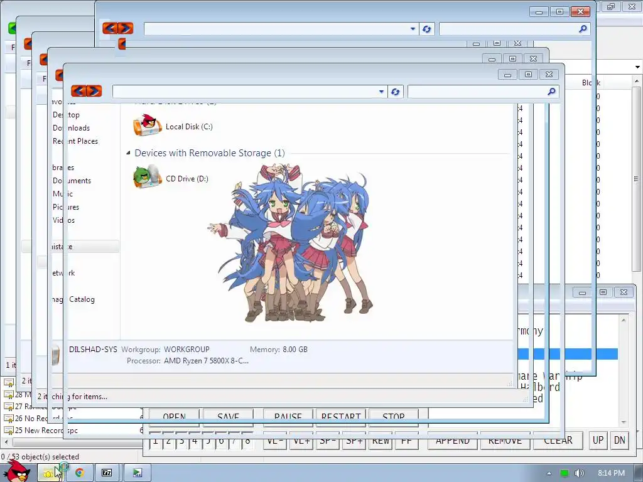The image size is (643, 482).
Task: Open the volume control in the system tray
Action: point(580,473)
